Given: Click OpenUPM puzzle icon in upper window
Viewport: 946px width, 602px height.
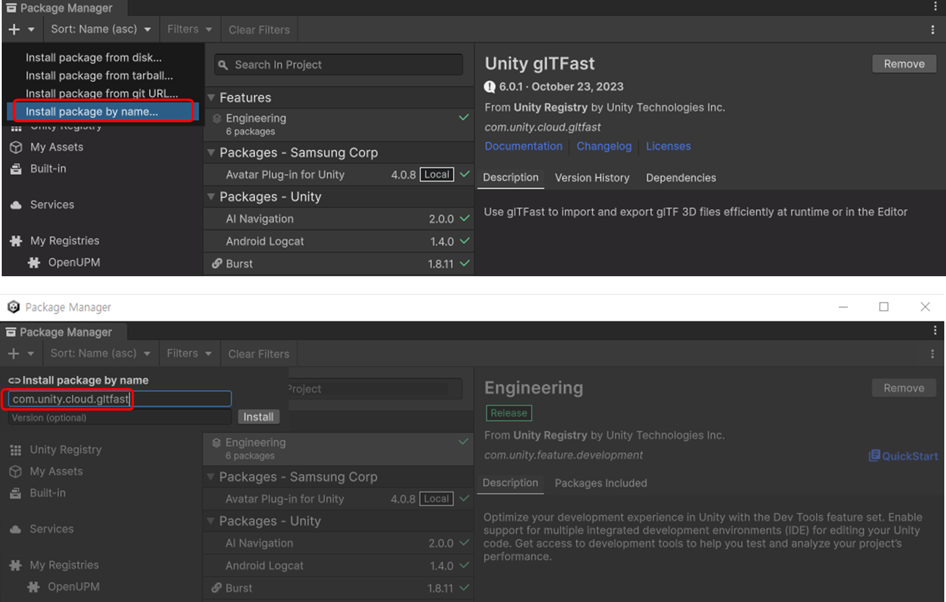Looking at the screenshot, I should (x=34, y=263).
